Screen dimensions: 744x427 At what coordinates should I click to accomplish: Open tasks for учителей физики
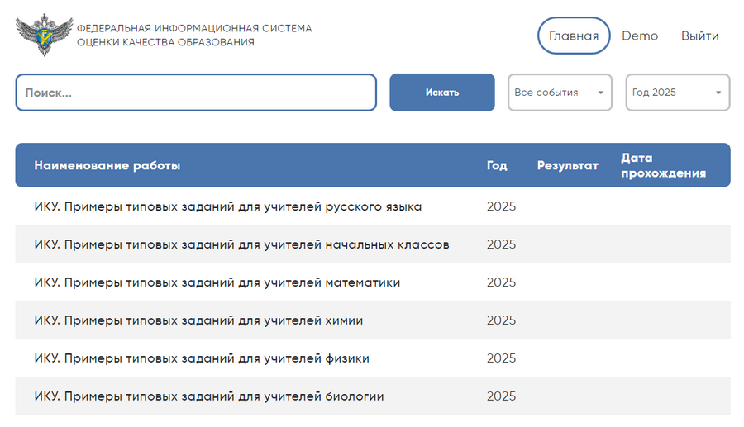pyautogui.click(x=202, y=358)
